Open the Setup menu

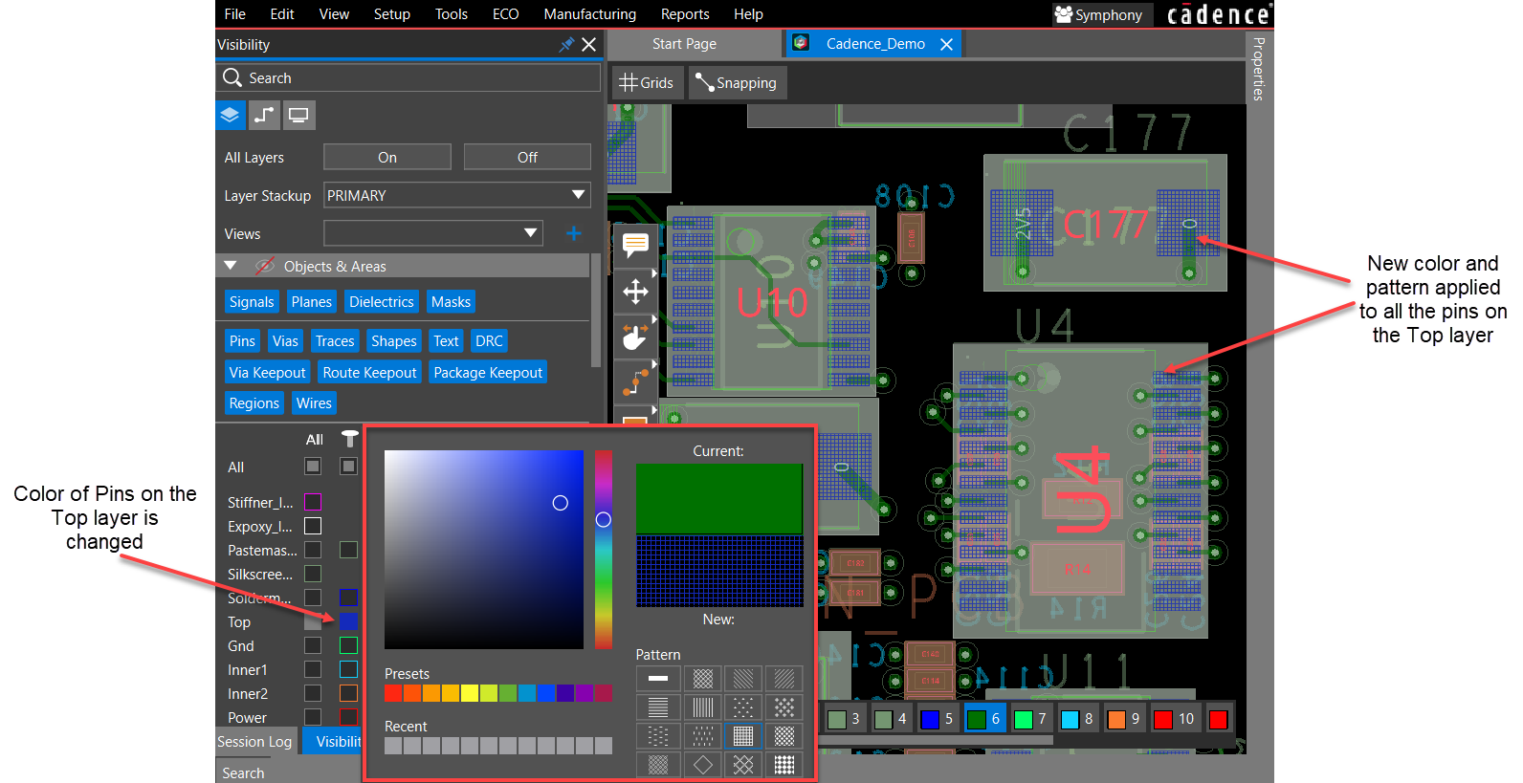392,14
